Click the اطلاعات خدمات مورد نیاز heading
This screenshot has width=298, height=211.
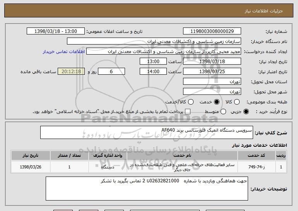[x=259, y=145]
